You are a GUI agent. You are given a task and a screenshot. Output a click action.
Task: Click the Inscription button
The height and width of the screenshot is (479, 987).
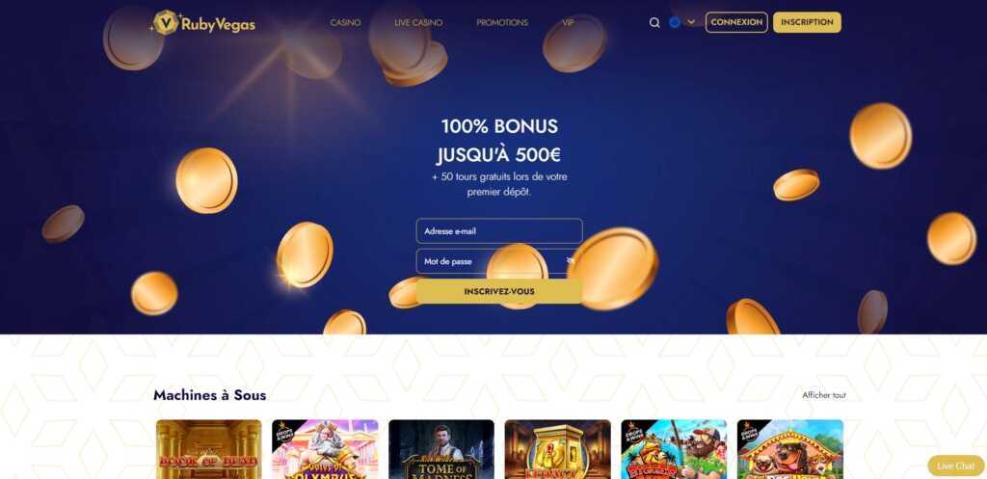807,22
